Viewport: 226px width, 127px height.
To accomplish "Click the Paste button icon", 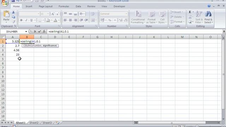I will pos(6,14).
